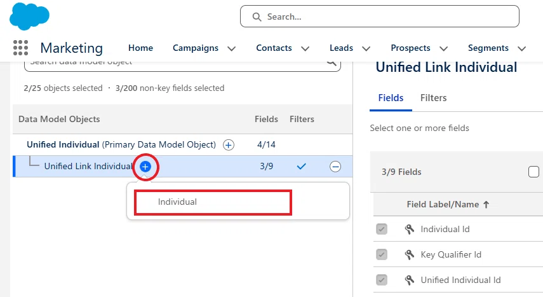Click key icon next to Key Qualifier Id
543x297 pixels.
410,254
